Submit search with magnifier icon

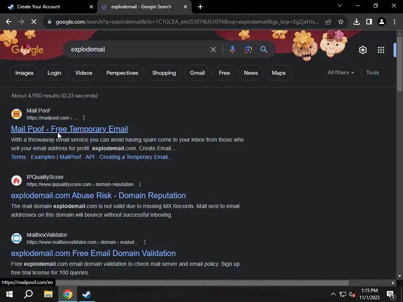264,50
